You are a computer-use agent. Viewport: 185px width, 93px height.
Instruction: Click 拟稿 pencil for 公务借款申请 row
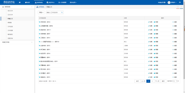[x=150, y=26]
